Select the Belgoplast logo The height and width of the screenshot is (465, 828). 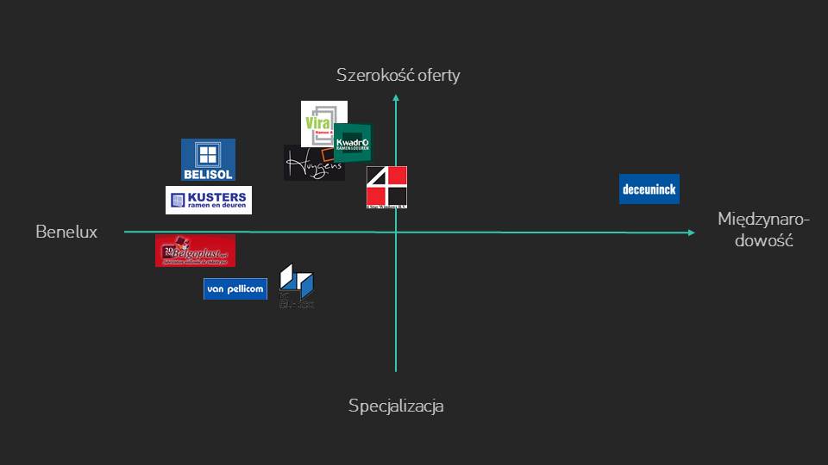coord(196,251)
